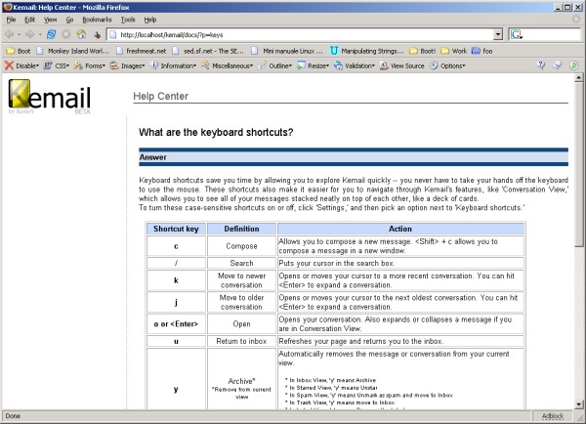Open Monkey Island Worl... bookmark
The width and height of the screenshot is (586, 424).
pos(73,51)
